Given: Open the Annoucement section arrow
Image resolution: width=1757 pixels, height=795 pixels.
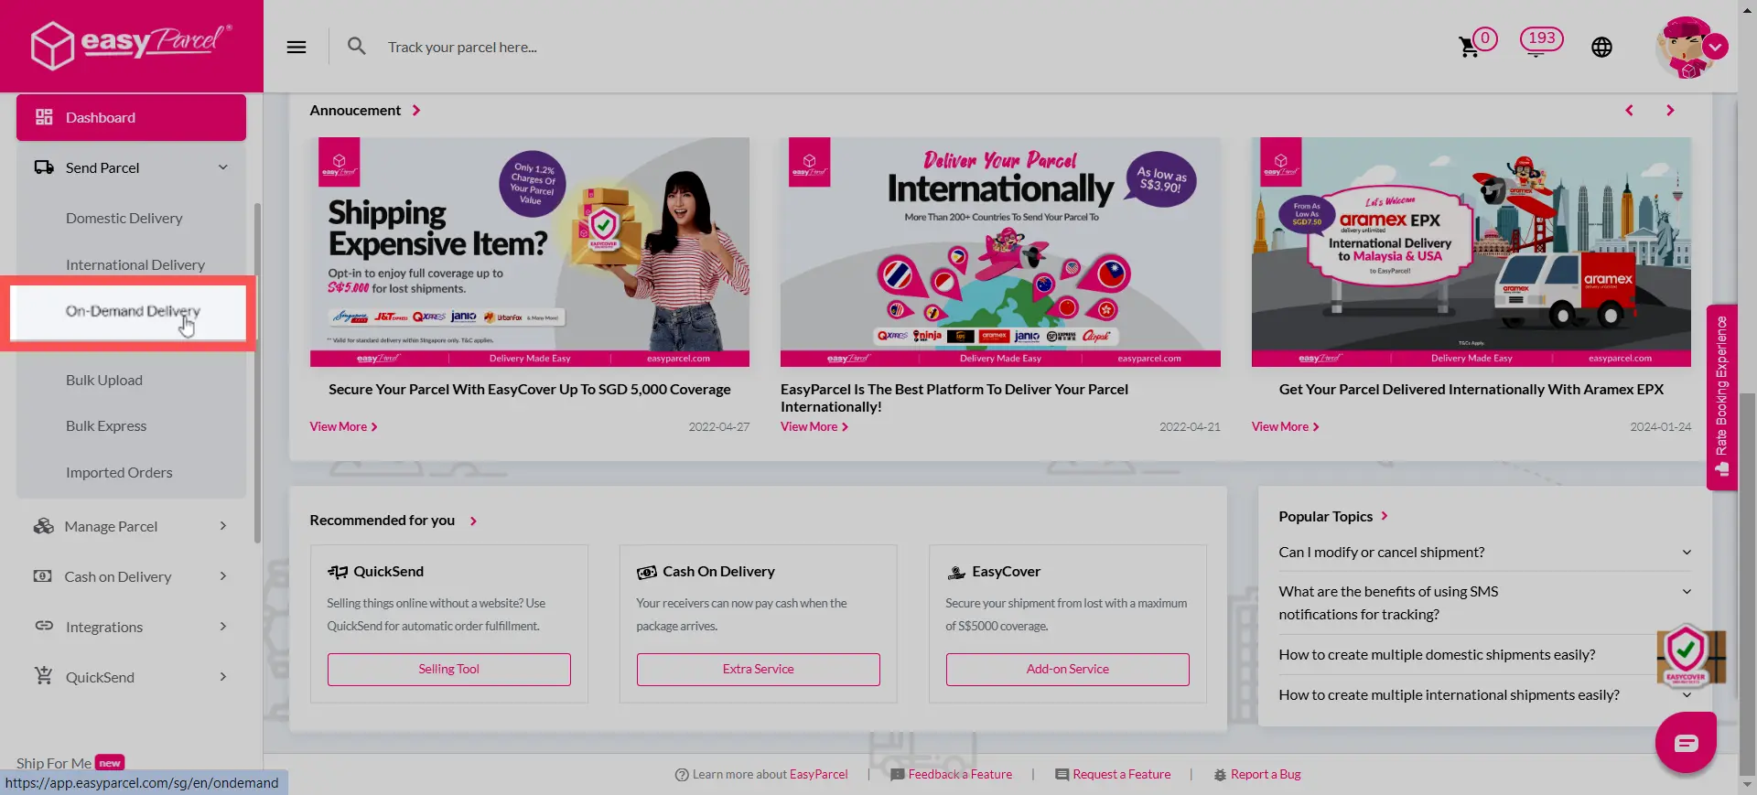Looking at the screenshot, I should (416, 111).
